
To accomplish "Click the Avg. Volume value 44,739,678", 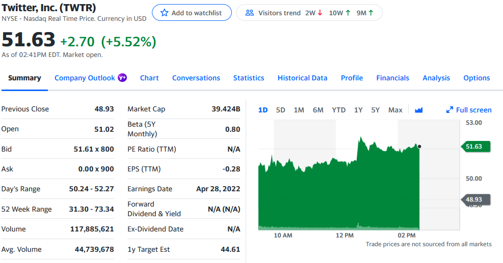I will (x=94, y=249).
